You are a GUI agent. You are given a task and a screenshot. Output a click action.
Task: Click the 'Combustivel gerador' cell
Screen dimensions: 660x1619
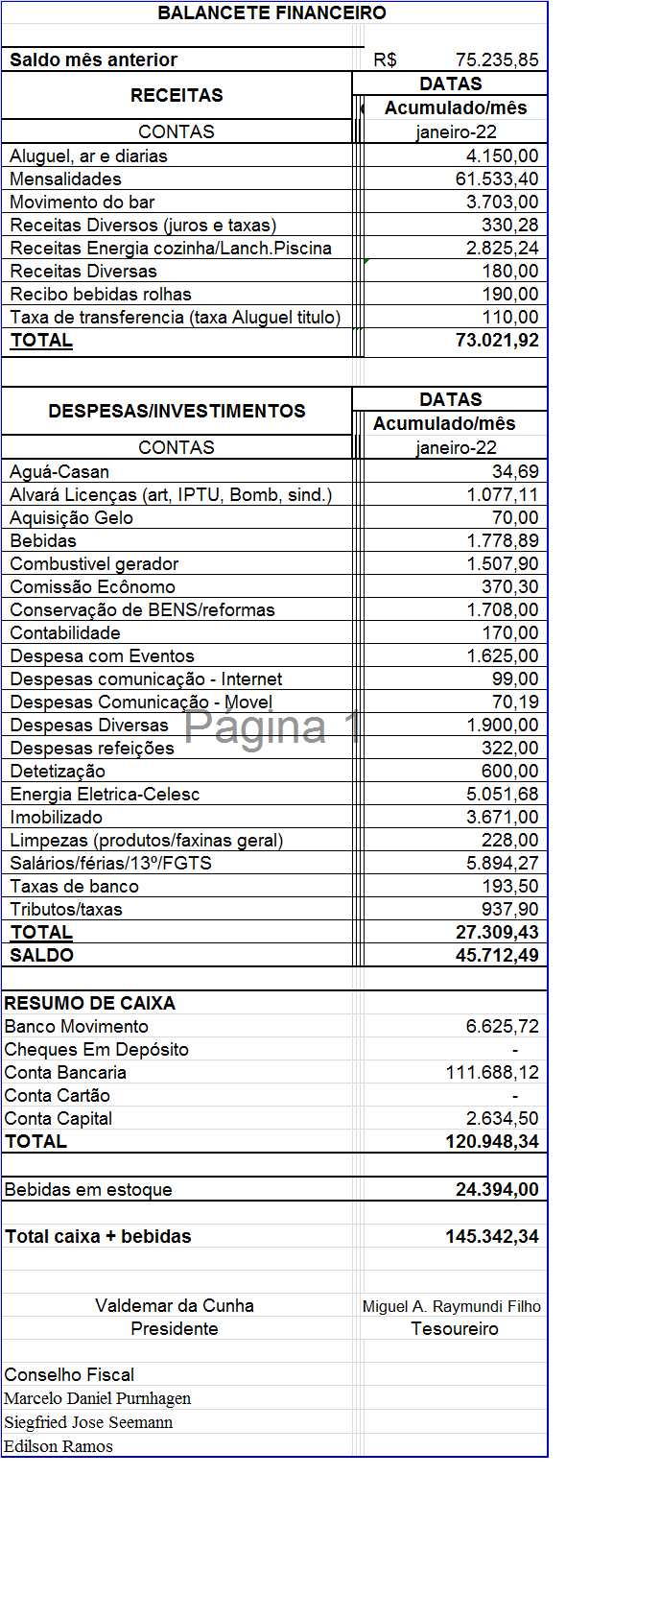click(x=177, y=563)
